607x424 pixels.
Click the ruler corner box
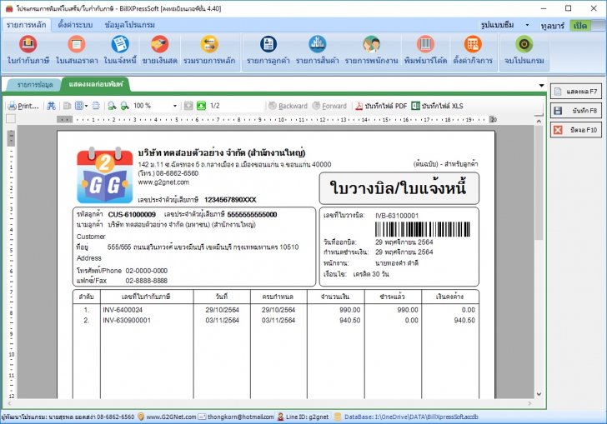click(x=11, y=119)
